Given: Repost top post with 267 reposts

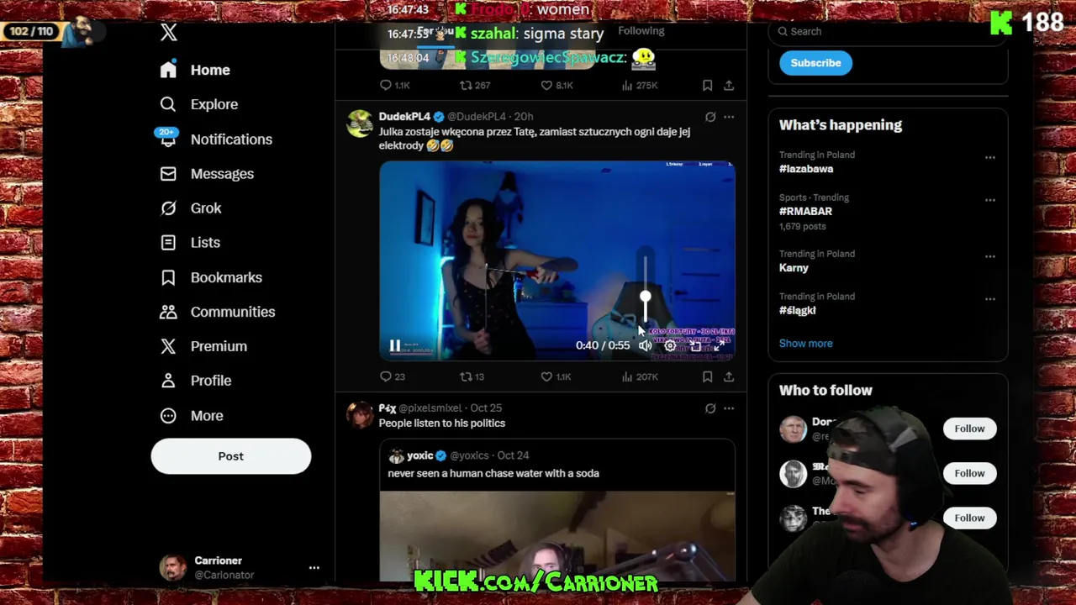Looking at the screenshot, I should coord(475,86).
